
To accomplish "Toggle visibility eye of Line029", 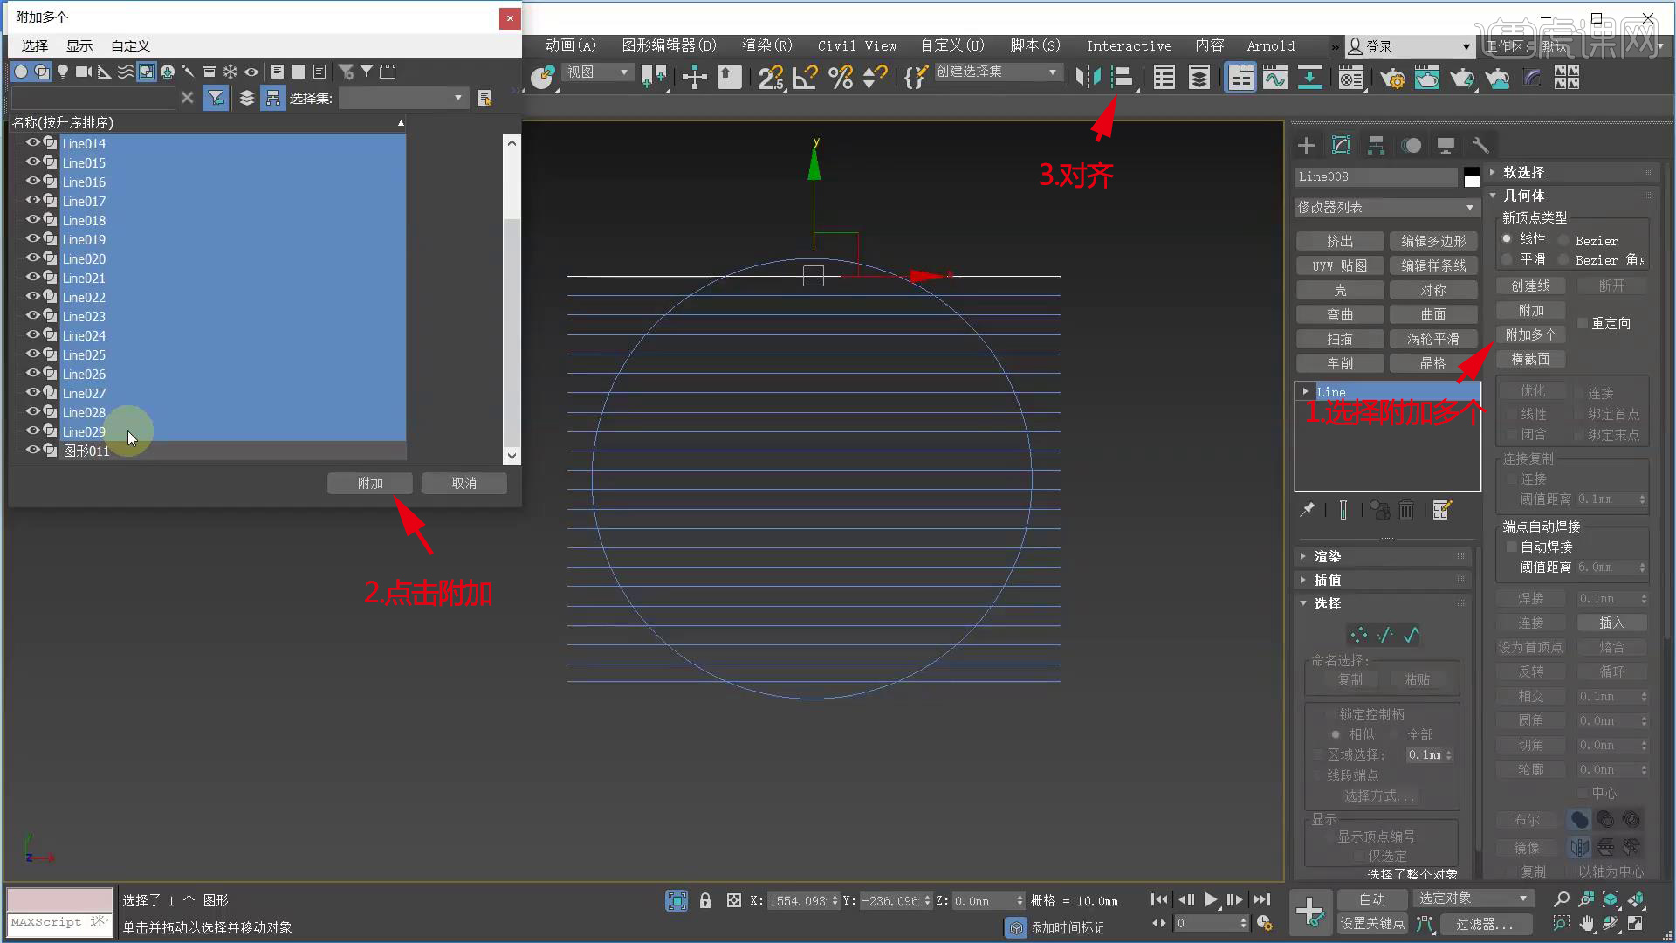I will pos(32,430).
